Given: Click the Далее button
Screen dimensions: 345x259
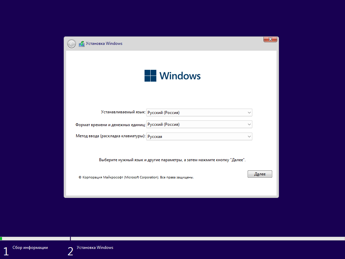Looking at the screenshot, I should [x=260, y=174].
